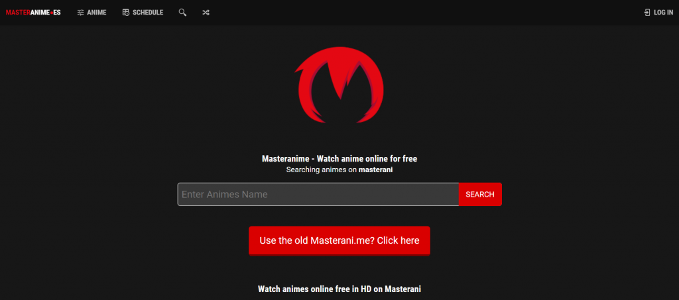Click the magnifier search icon in navbar
This screenshot has height=300, width=679.
(182, 13)
